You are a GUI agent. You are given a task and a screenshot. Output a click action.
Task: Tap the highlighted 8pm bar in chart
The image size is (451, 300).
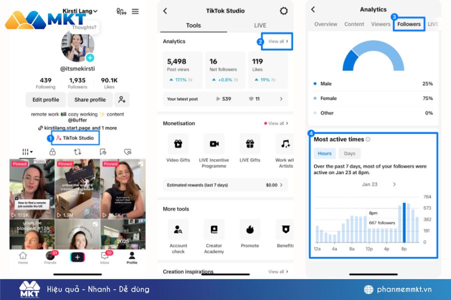(x=404, y=223)
